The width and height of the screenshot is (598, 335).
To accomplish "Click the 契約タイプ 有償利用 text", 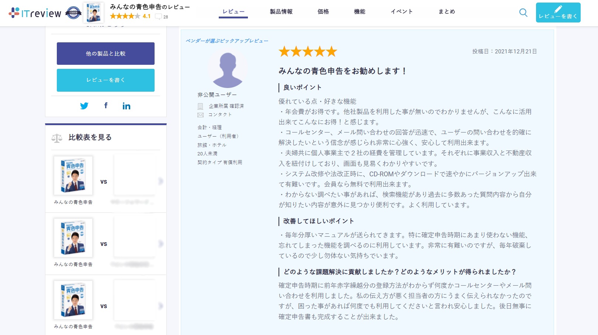I will [220, 162].
